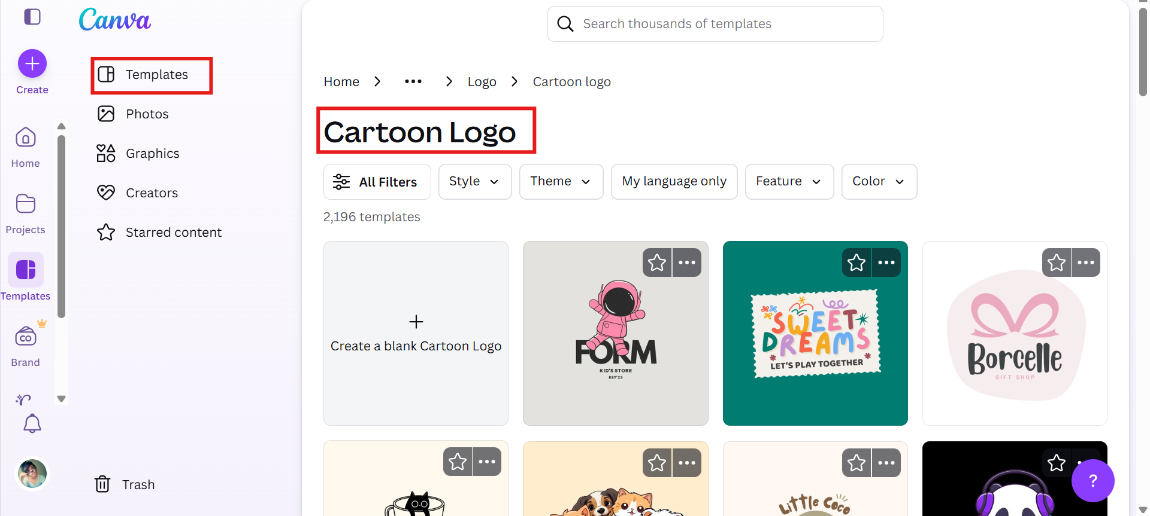This screenshot has width=1150, height=516.
Task: Open the Trash
Action: (124, 484)
